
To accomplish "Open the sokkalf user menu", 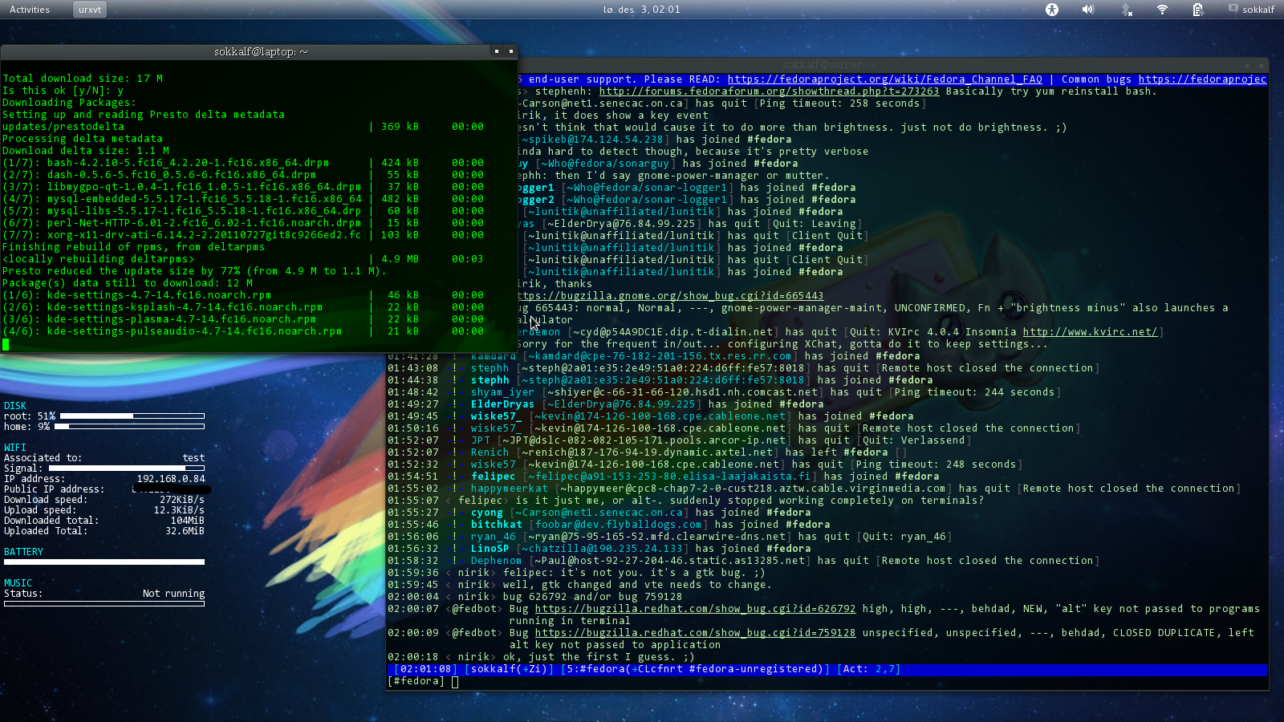I will [x=1258, y=10].
